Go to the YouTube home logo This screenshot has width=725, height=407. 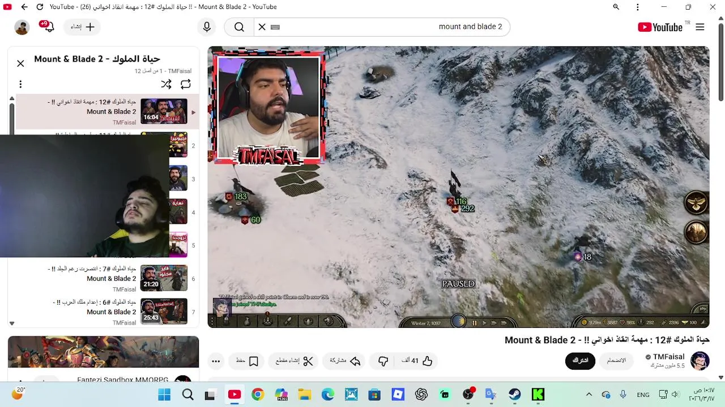660,27
